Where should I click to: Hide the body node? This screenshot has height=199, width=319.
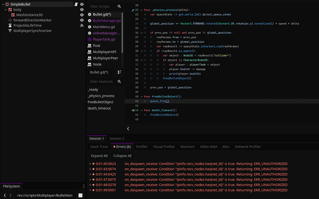82,9
